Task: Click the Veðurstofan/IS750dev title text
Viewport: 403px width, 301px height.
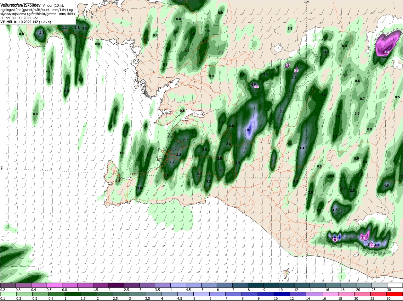Action: [20, 5]
